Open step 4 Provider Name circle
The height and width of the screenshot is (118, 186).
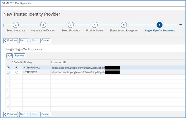95,25
